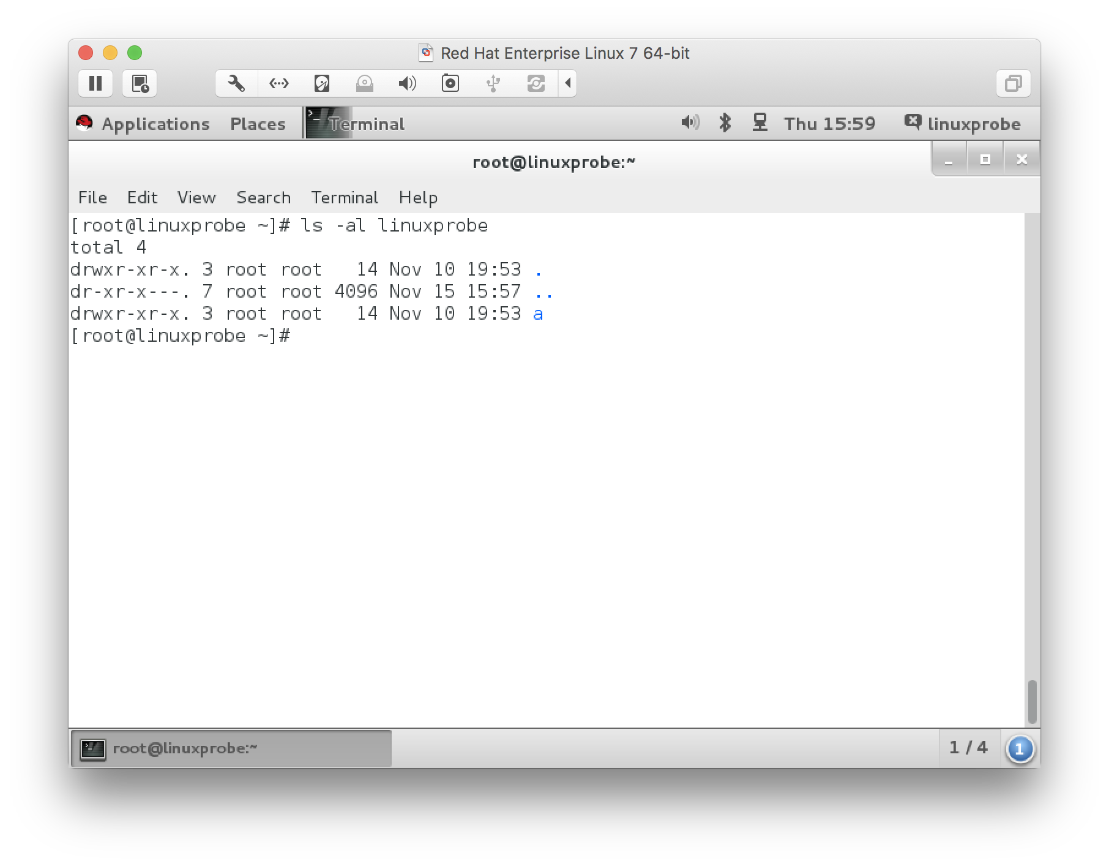The image size is (1109, 866).
Task: Open the Applications menu
Action: (155, 124)
